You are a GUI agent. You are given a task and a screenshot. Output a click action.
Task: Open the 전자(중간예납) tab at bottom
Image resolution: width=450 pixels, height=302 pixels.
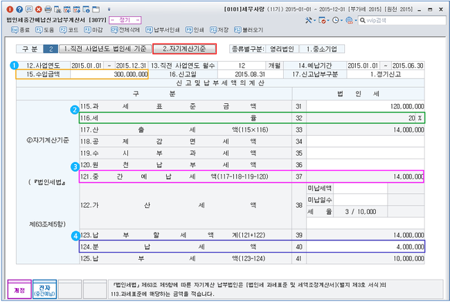tap(44, 290)
